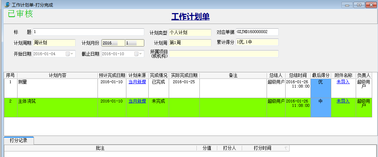Open the 开始日期 calendar dropdown
The height and width of the screenshot is (157, 378).
(70, 54)
